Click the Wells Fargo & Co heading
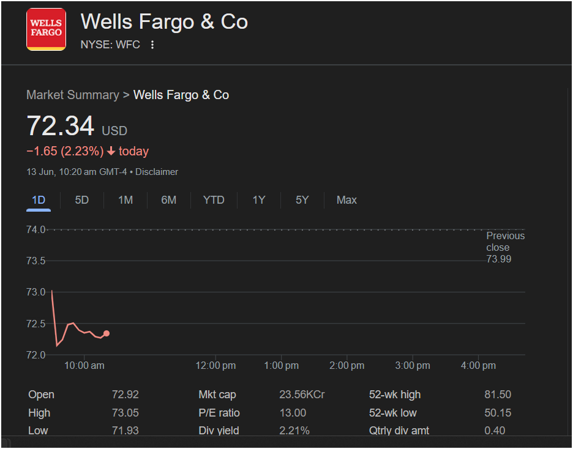Image resolution: width=573 pixels, height=449 pixels. (164, 21)
